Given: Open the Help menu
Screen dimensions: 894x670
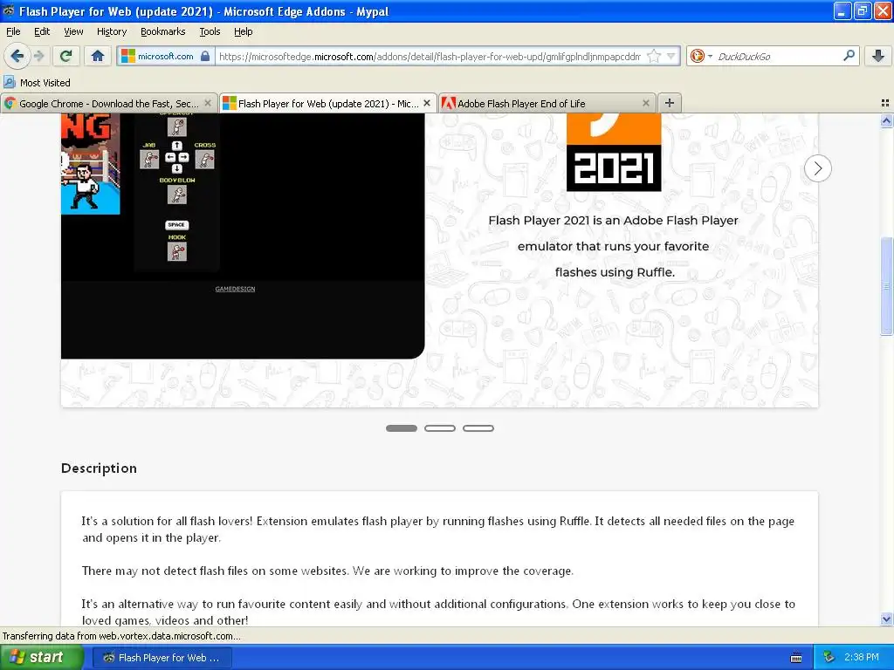Looking at the screenshot, I should tap(243, 31).
